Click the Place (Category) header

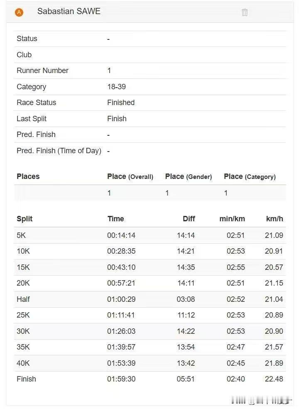(250, 176)
